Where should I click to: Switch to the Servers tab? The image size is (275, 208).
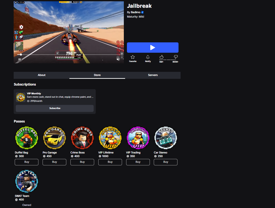pyautogui.click(x=153, y=75)
